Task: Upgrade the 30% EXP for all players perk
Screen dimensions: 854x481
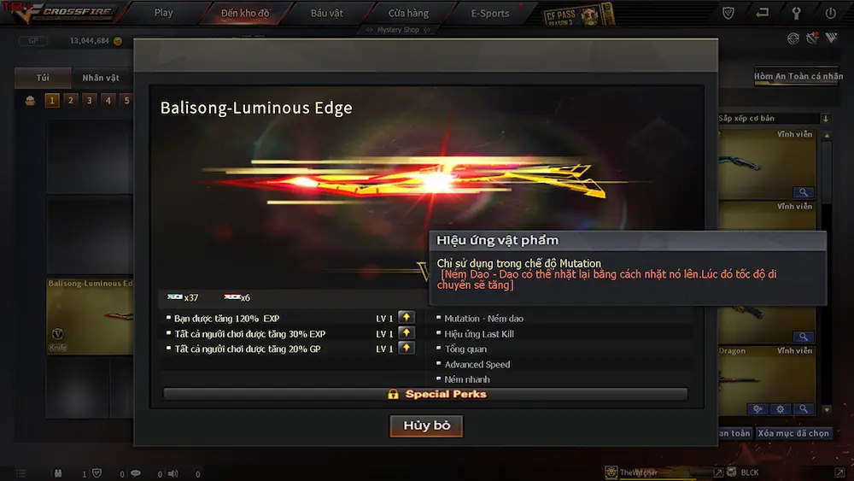Action: coord(407,333)
